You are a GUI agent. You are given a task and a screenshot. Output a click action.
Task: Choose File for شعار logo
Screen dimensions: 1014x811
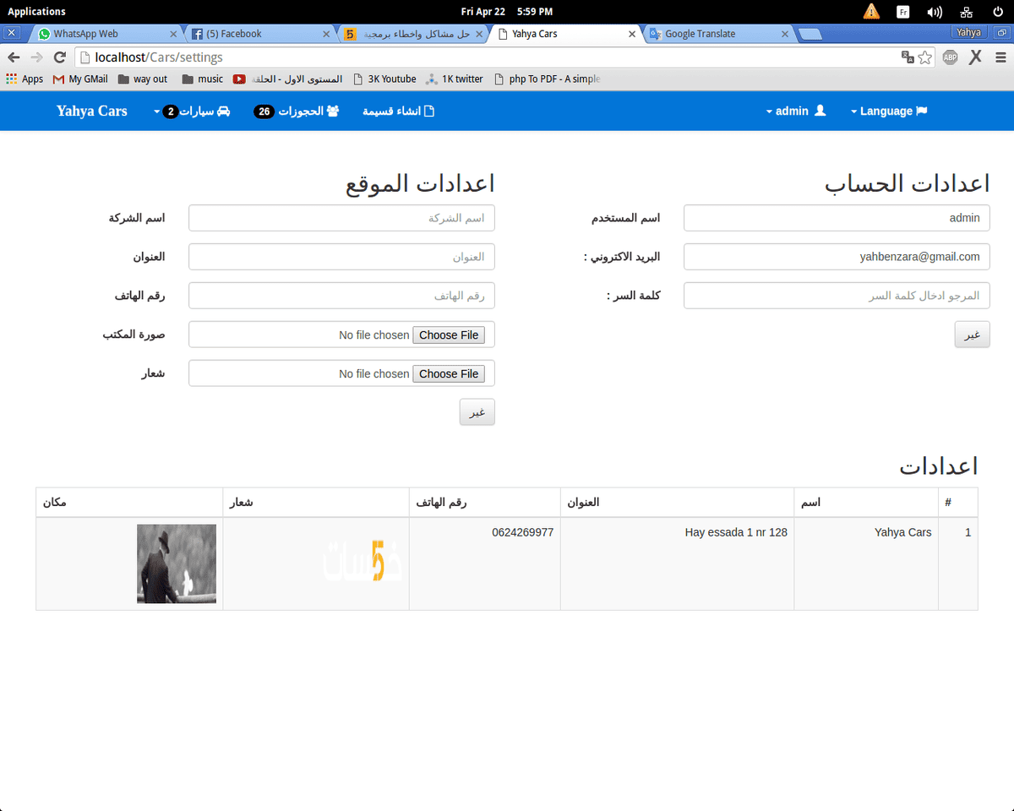tap(449, 373)
